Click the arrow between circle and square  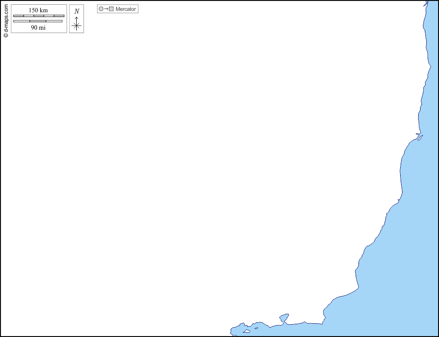(x=106, y=9)
